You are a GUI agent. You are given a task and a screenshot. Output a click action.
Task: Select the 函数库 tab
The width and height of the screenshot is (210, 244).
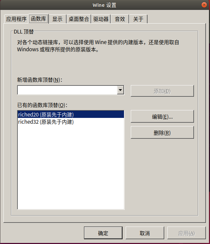(38, 19)
